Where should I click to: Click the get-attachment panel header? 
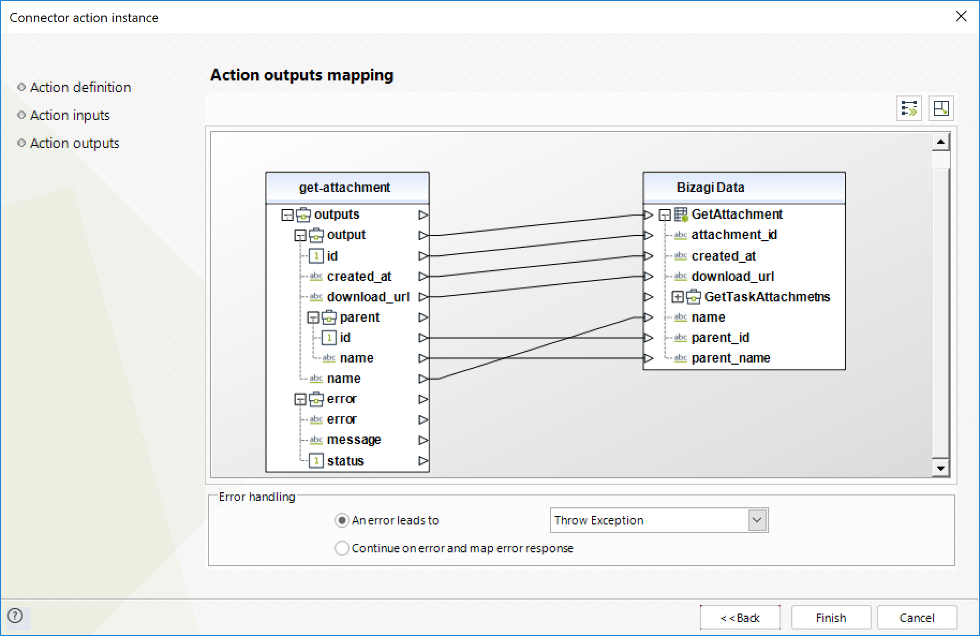click(347, 188)
